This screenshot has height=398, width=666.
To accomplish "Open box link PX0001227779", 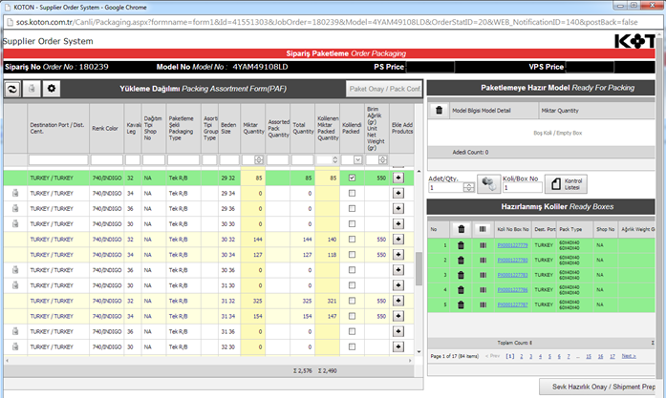I will coord(513,245).
